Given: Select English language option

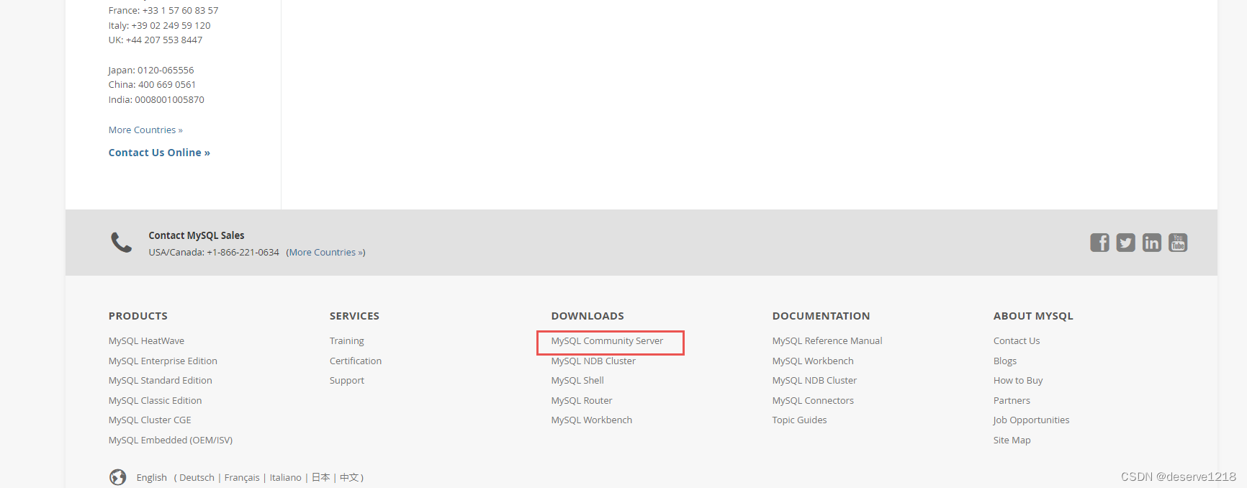Looking at the screenshot, I should pyautogui.click(x=151, y=478).
